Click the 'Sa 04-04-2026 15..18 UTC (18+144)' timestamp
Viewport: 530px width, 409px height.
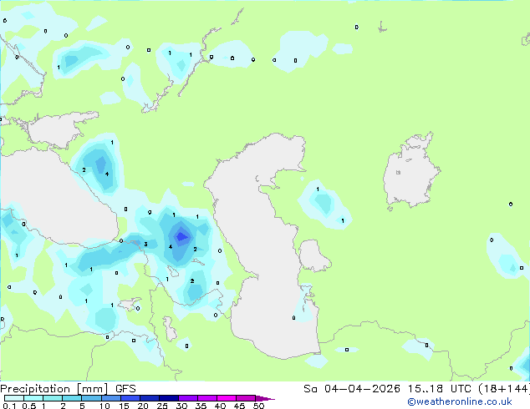click(x=416, y=389)
